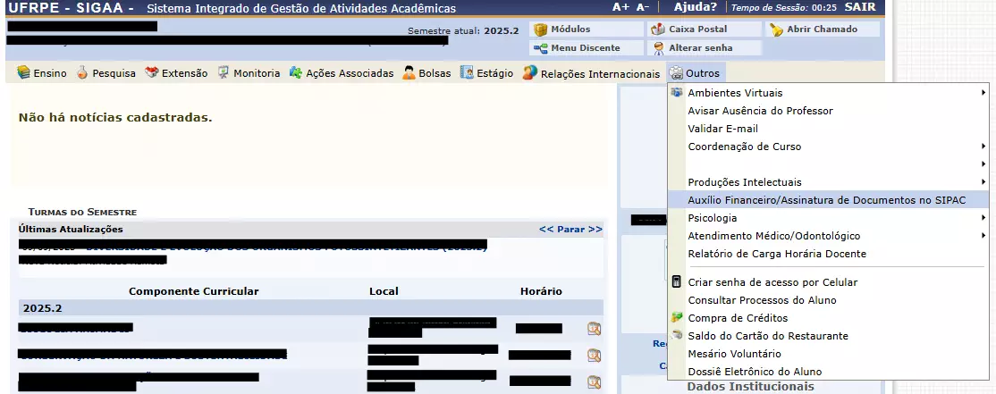Select Compra de Créditos

click(737, 318)
